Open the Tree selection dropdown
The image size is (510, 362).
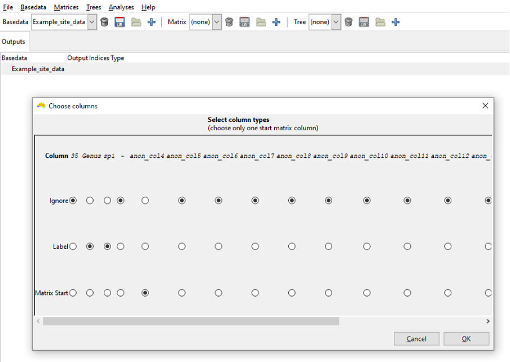336,22
